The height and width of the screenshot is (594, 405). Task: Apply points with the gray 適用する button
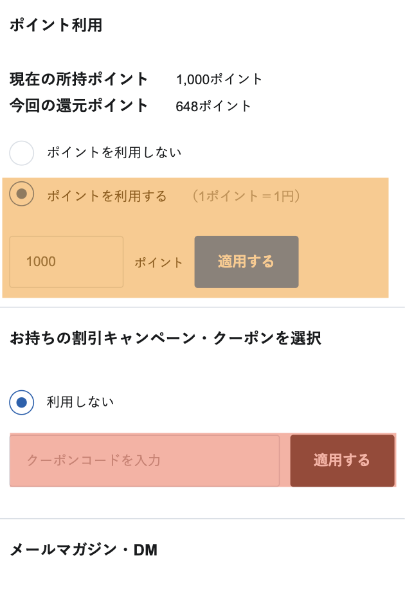pyautogui.click(x=247, y=262)
